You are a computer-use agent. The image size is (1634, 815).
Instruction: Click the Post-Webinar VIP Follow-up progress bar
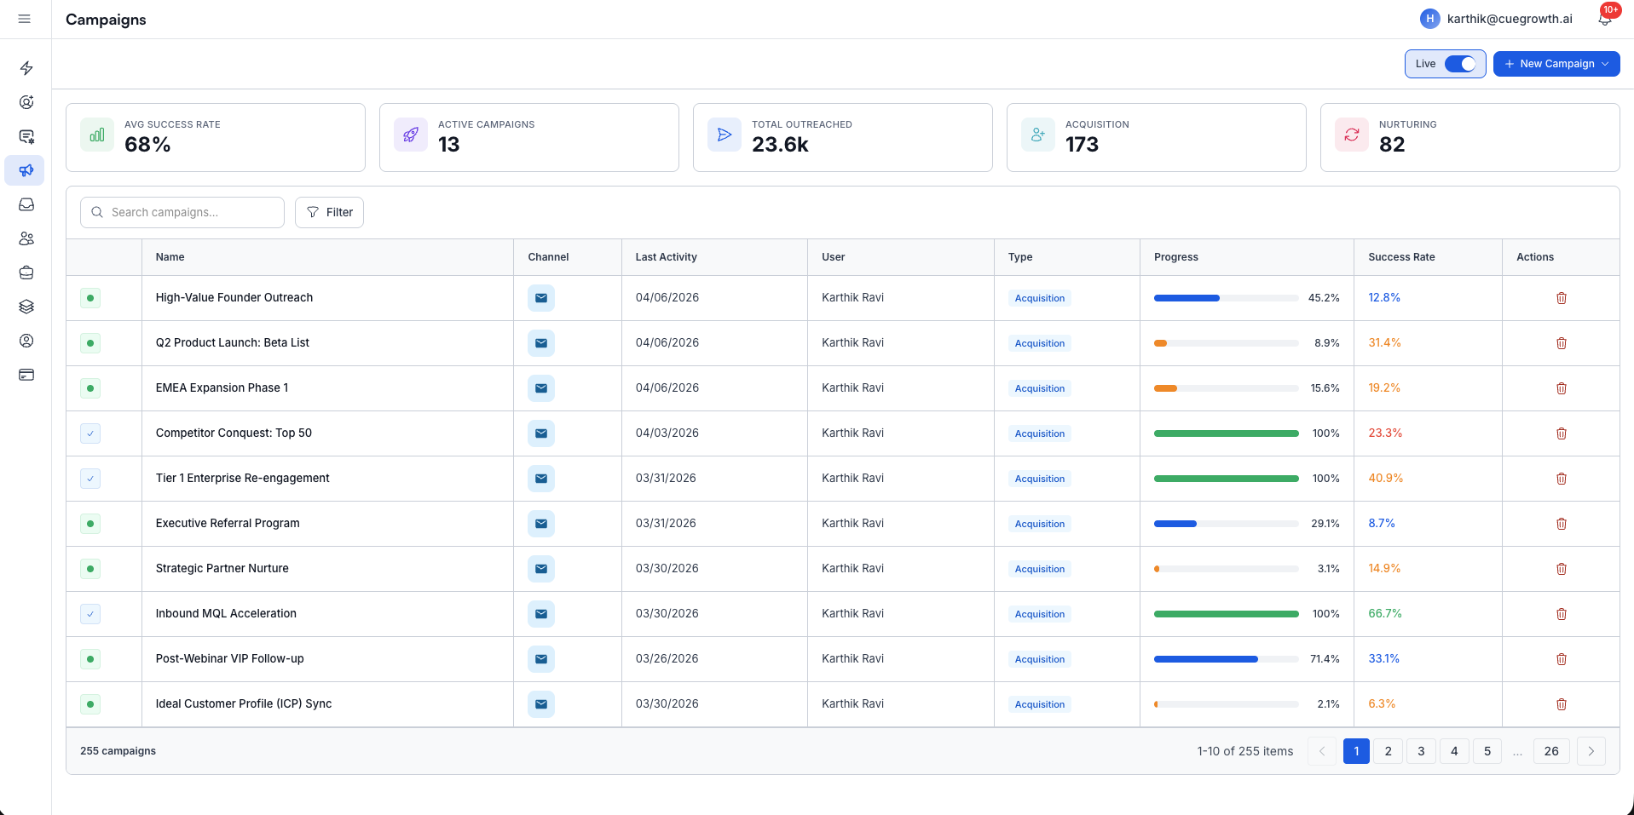(1225, 659)
